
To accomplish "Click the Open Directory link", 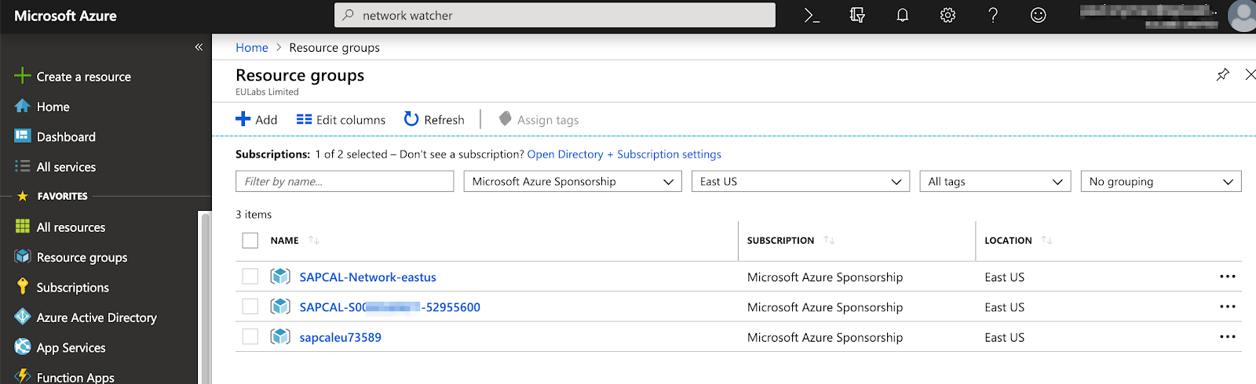I will [565, 154].
